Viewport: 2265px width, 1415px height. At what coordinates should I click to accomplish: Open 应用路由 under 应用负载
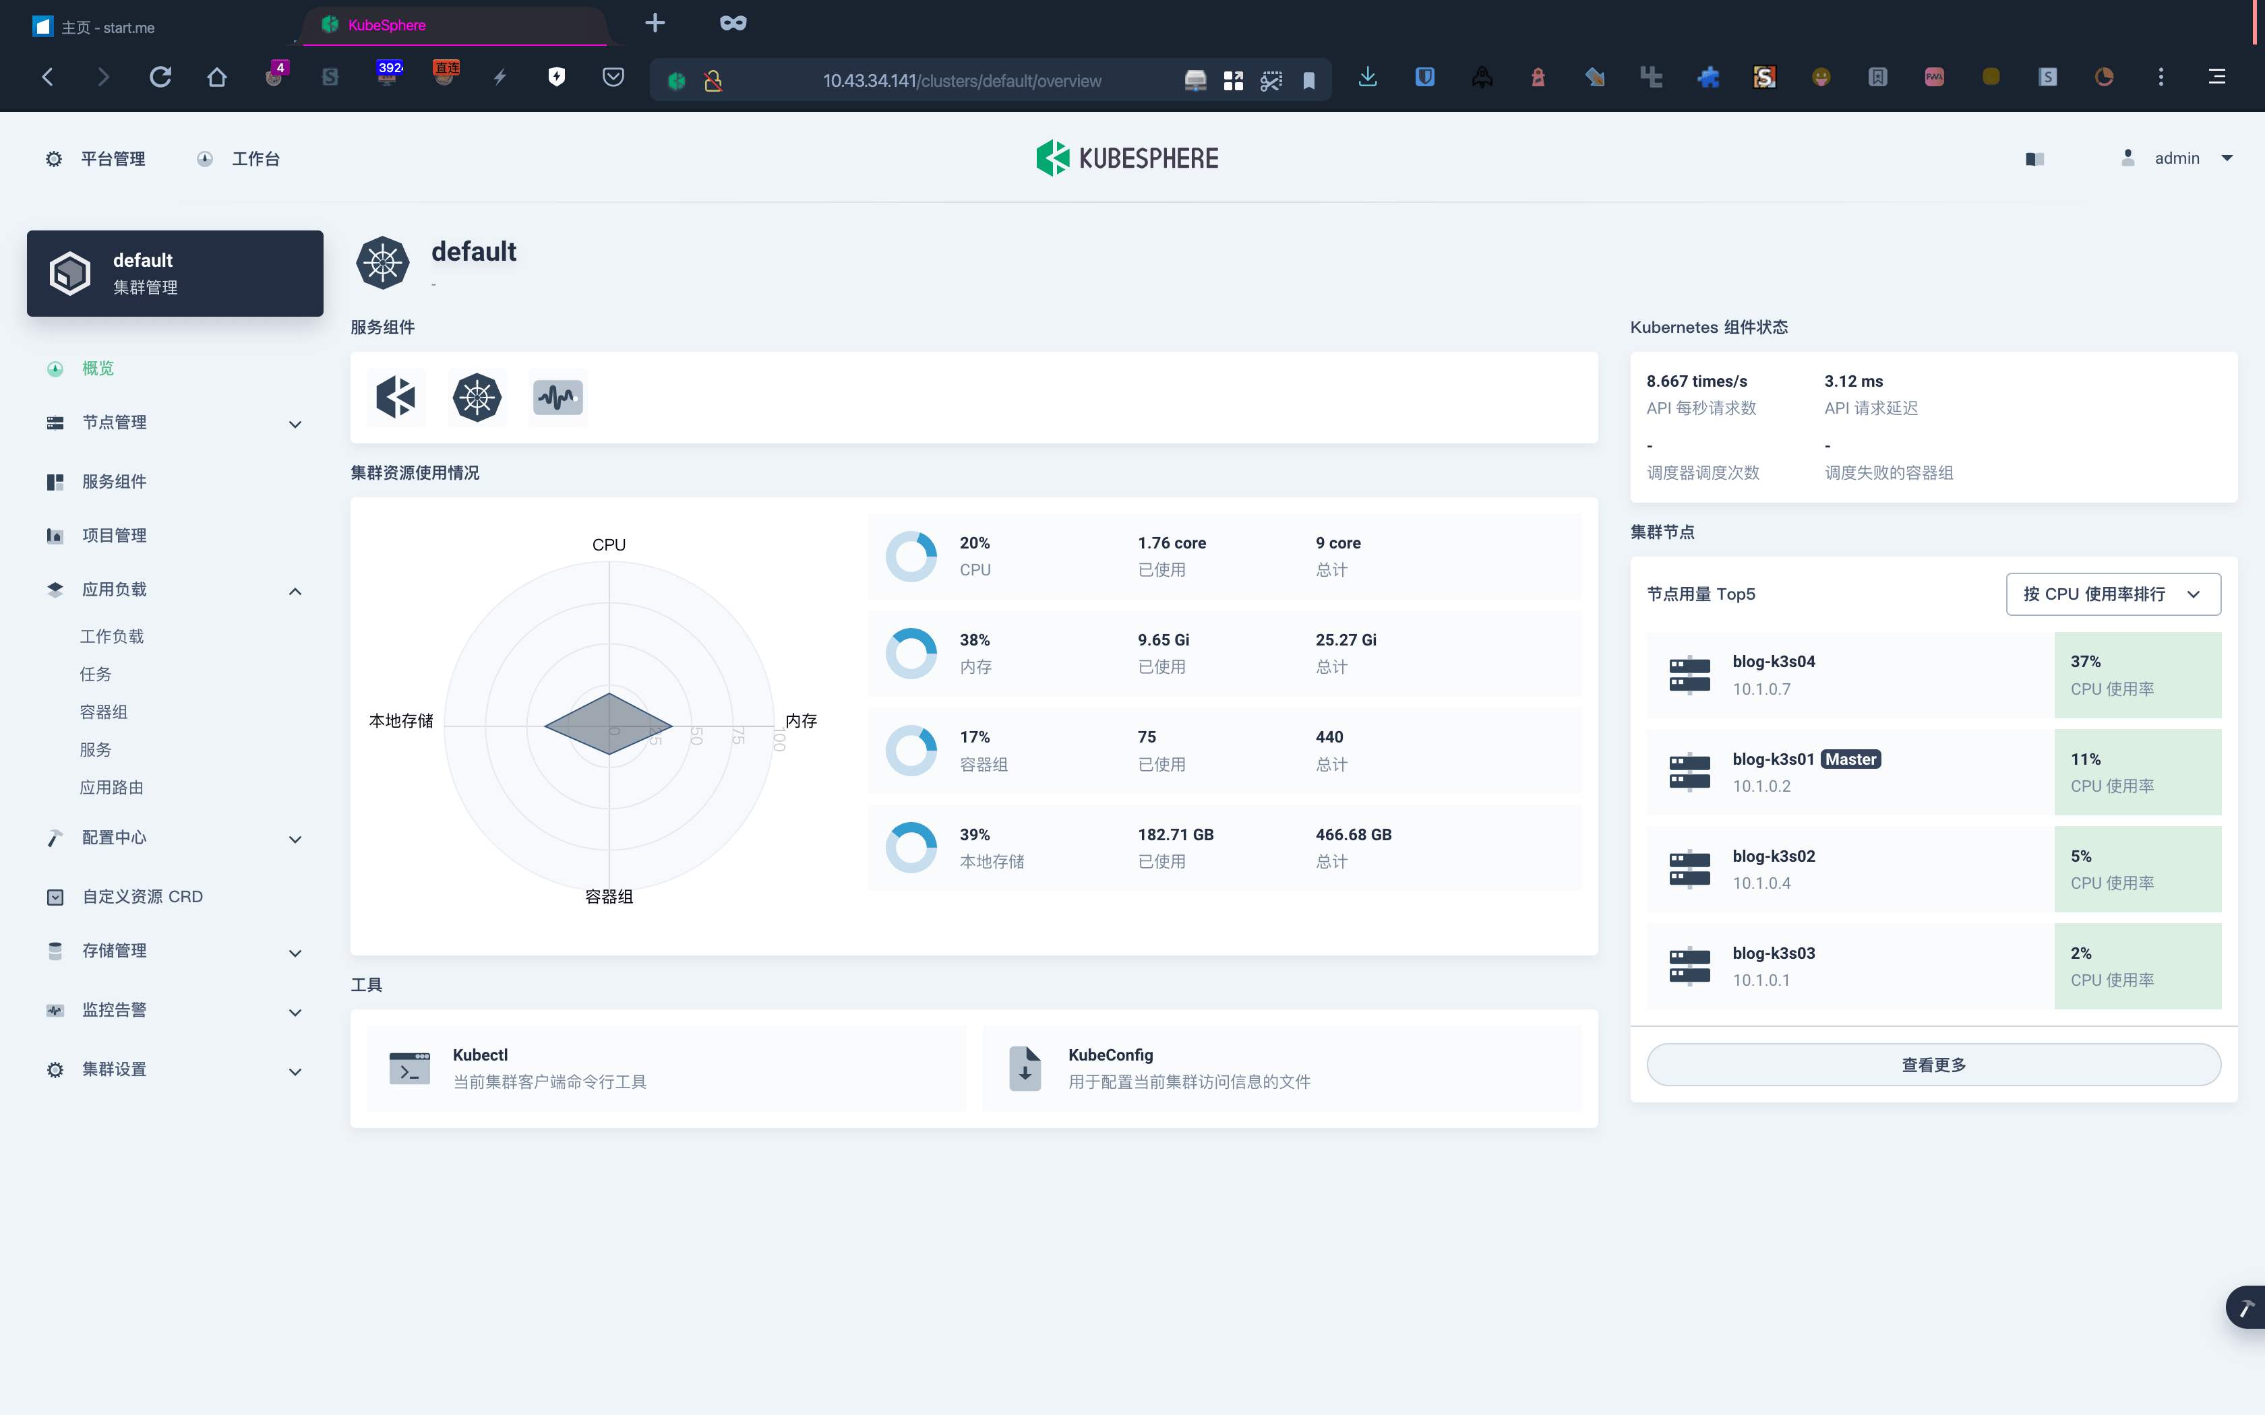coord(111,788)
